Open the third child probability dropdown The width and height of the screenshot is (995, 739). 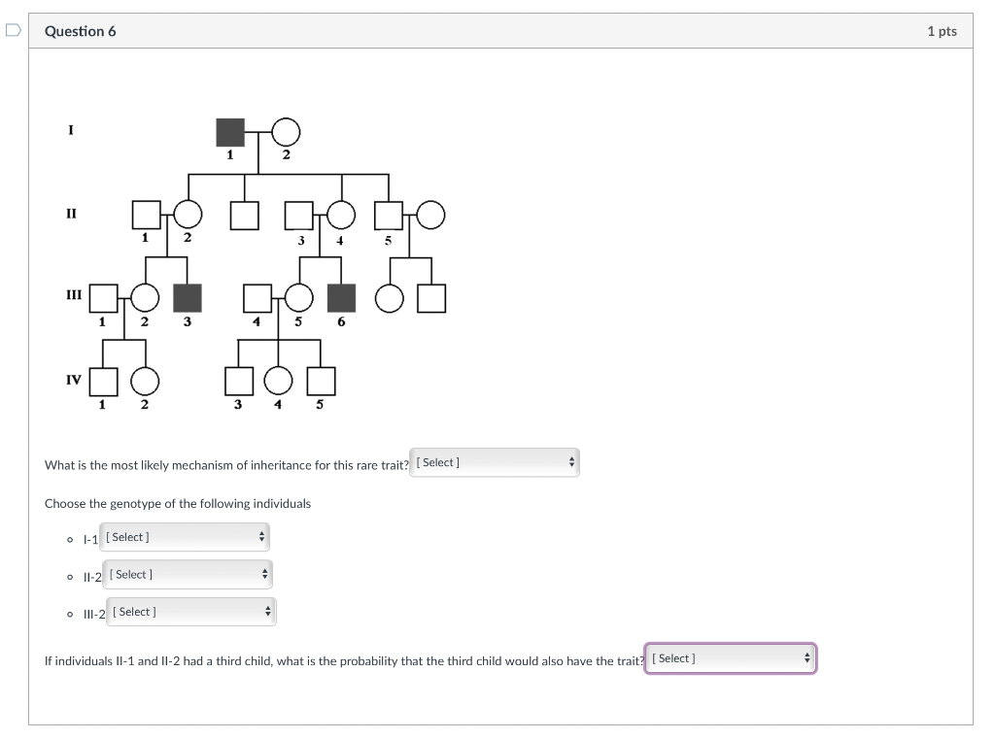[730, 657]
